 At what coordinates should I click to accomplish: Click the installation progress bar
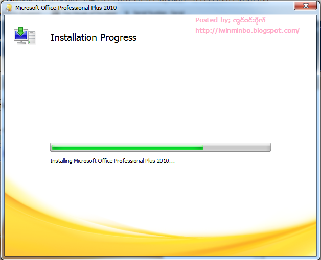click(x=161, y=147)
